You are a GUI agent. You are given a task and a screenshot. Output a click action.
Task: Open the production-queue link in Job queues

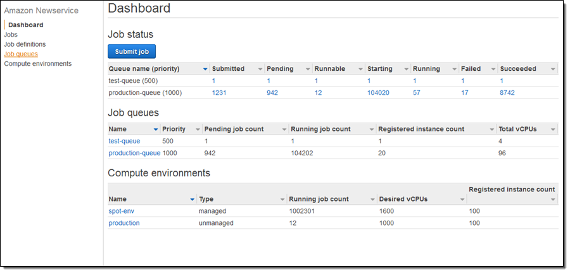click(x=134, y=153)
